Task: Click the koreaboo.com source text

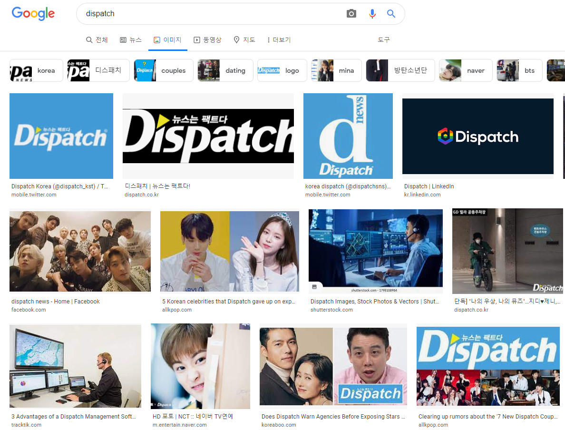Action: 279,425
